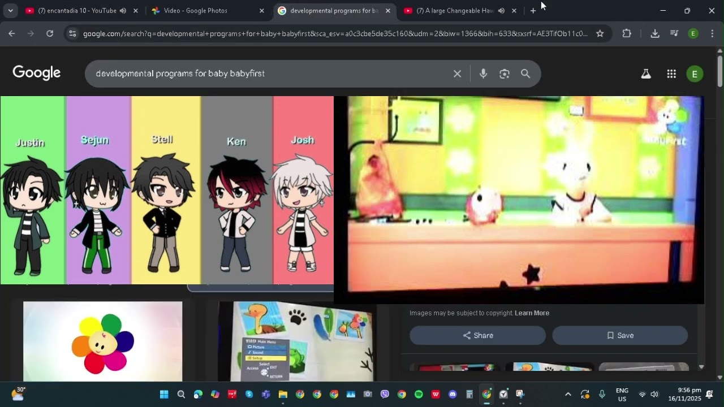Close the Video - Google Photos tab
Image resolution: width=724 pixels, height=407 pixels.
pos(261,11)
